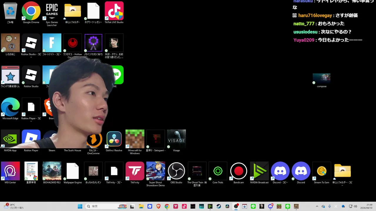Viewport: 376px width, 211px height.
Task: Select The Ghost Train 幽霊列車 icon
Action: coord(197,174)
